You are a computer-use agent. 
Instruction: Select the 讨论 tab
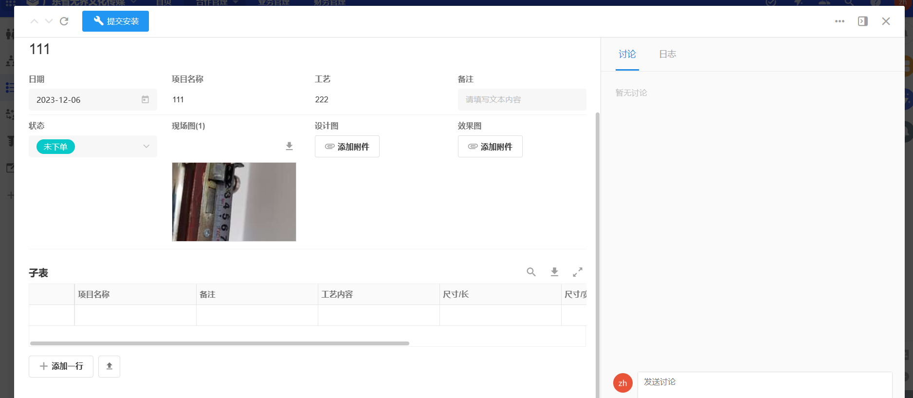tap(627, 54)
